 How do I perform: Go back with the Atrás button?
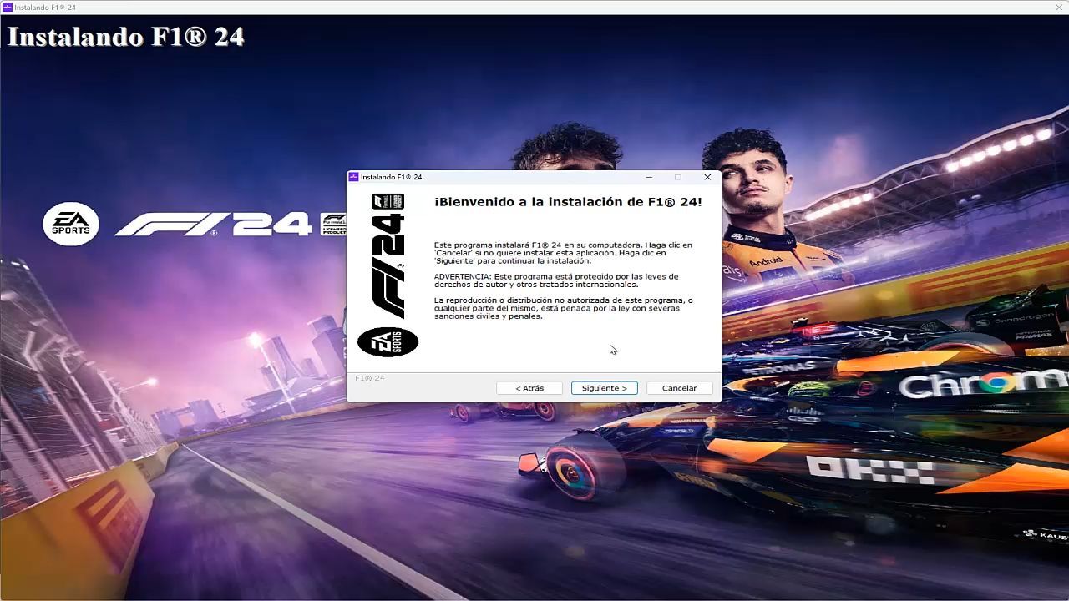click(529, 388)
